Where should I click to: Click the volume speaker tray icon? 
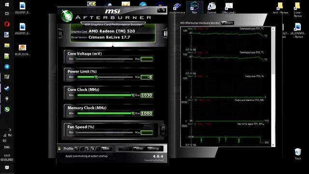(4, 141)
